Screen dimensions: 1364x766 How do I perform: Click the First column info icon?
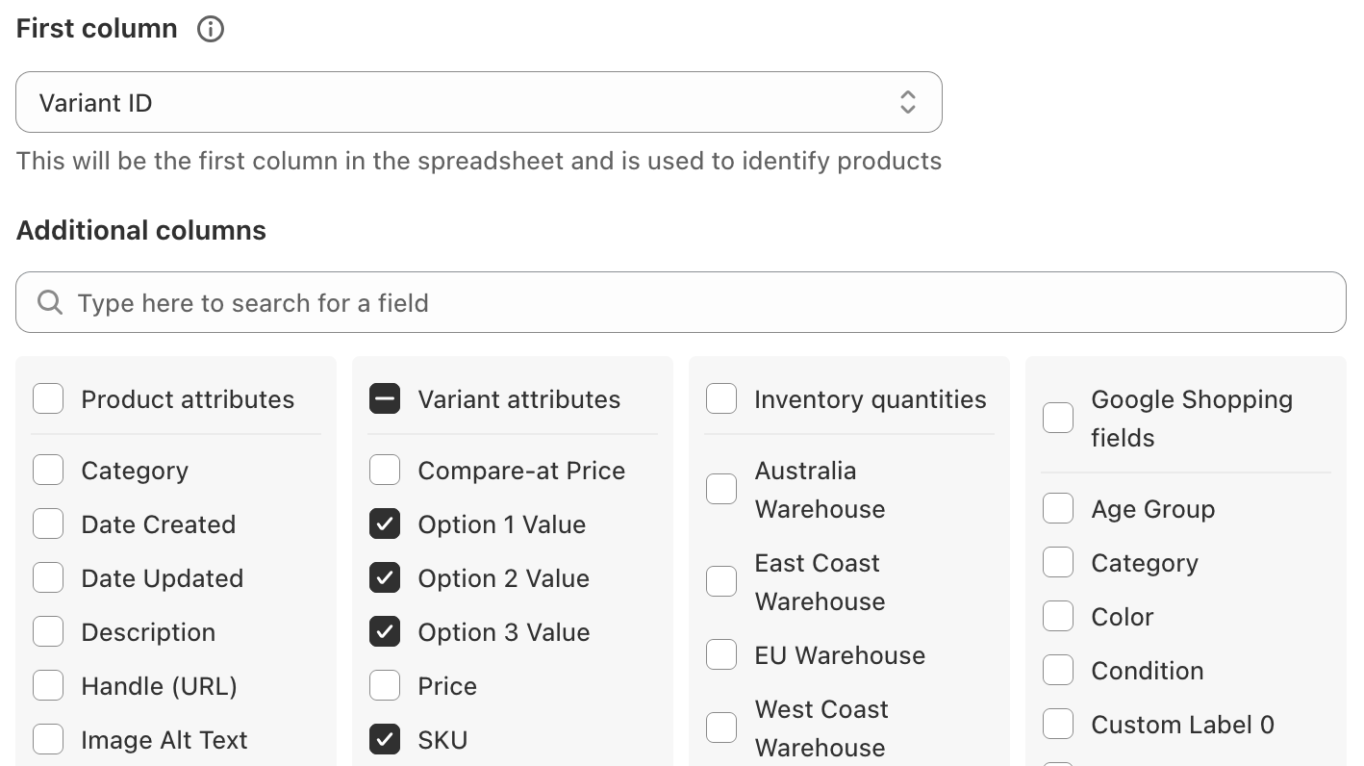coord(210,29)
